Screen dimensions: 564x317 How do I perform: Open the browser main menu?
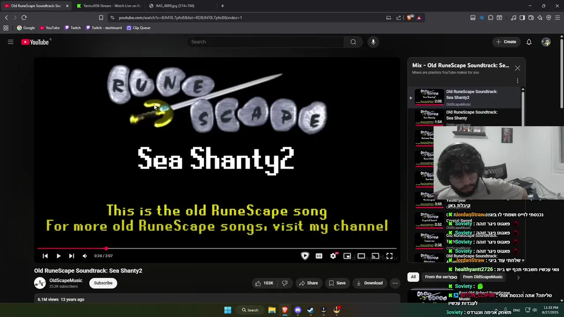click(x=557, y=18)
